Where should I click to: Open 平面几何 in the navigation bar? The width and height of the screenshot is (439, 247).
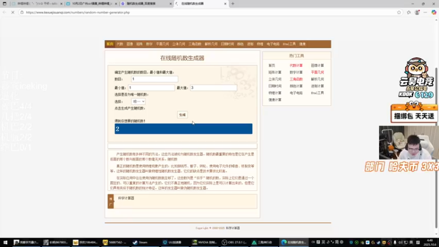(x=162, y=44)
